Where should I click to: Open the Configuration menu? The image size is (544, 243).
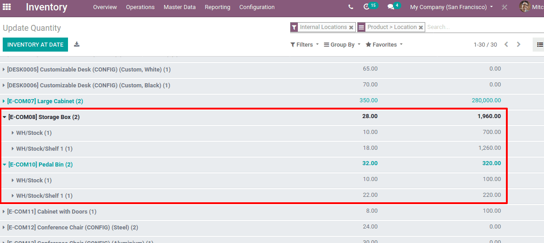[257, 7]
